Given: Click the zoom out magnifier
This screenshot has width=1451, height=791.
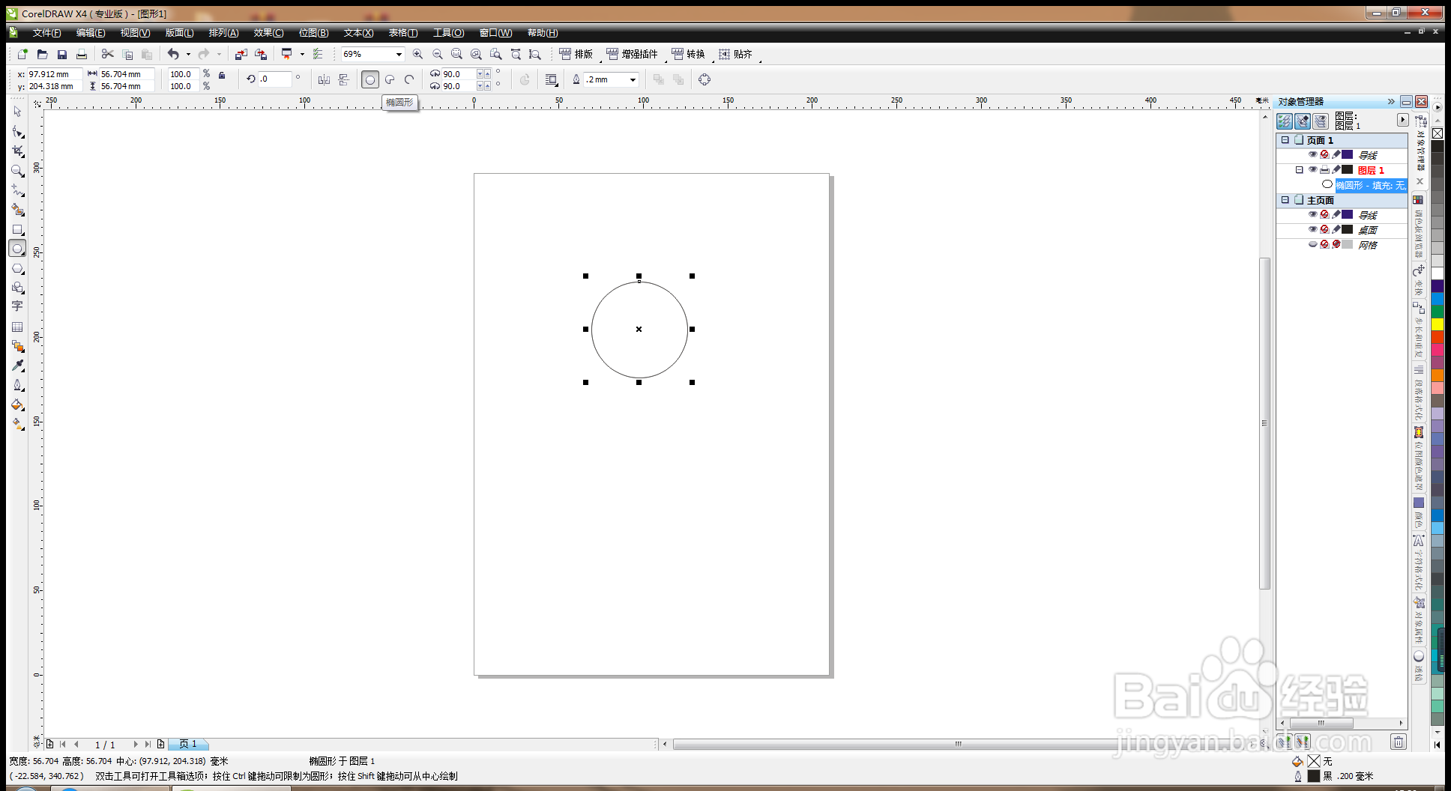Looking at the screenshot, I should coord(437,54).
